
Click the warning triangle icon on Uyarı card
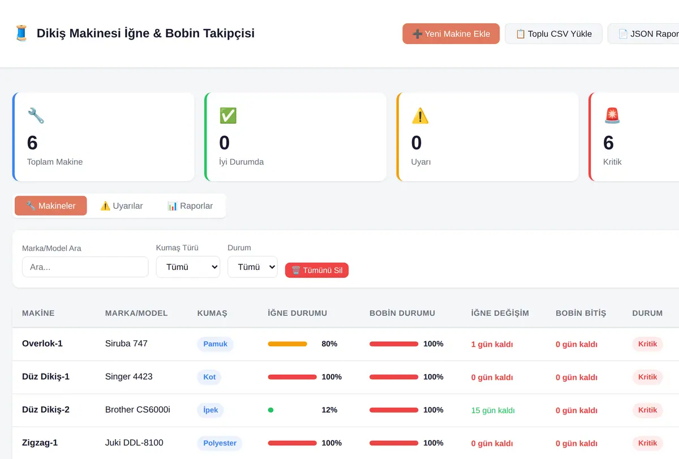pos(420,116)
